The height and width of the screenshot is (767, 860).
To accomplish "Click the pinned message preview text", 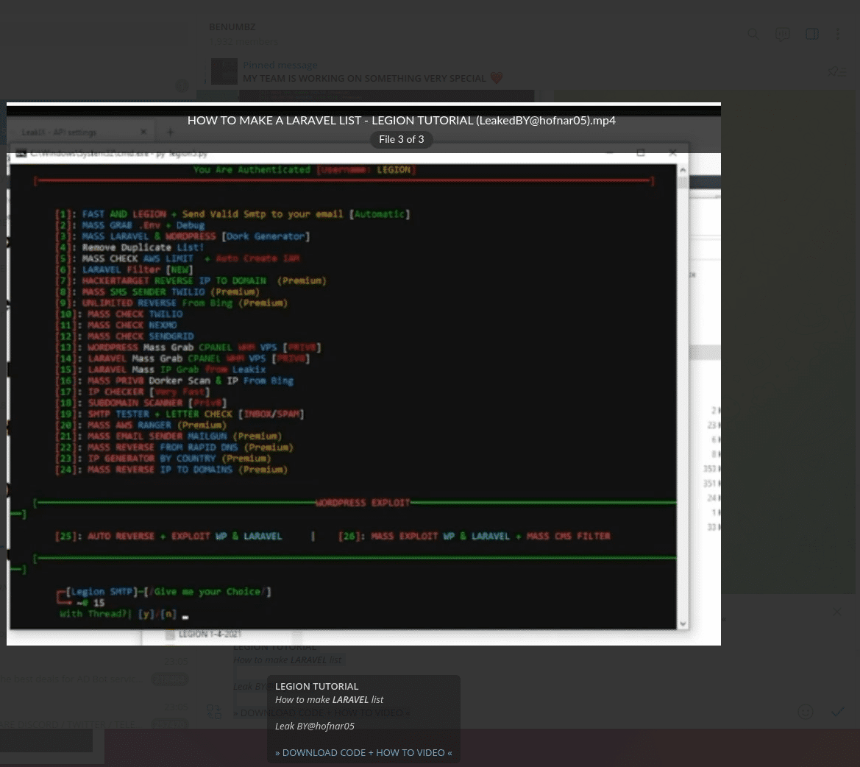I will 364,79.
